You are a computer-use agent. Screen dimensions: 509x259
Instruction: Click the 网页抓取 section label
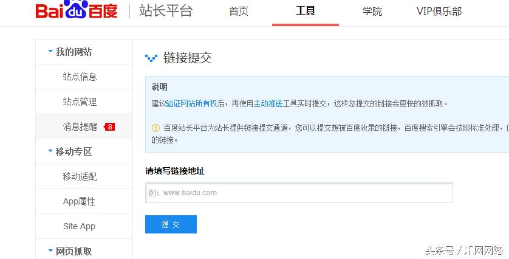73,251
